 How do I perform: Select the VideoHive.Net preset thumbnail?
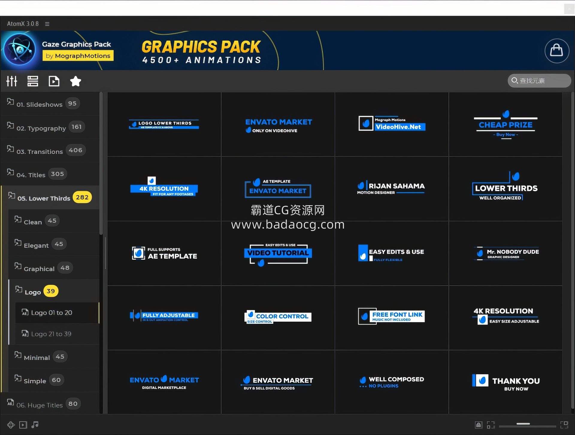pyautogui.click(x=392, y=124)
